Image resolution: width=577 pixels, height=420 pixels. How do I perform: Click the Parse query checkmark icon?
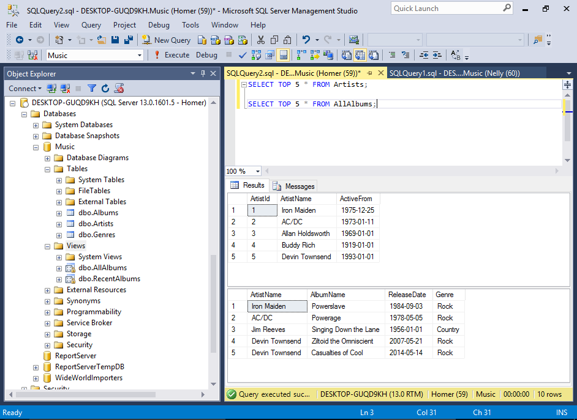(x=242, y=55)
